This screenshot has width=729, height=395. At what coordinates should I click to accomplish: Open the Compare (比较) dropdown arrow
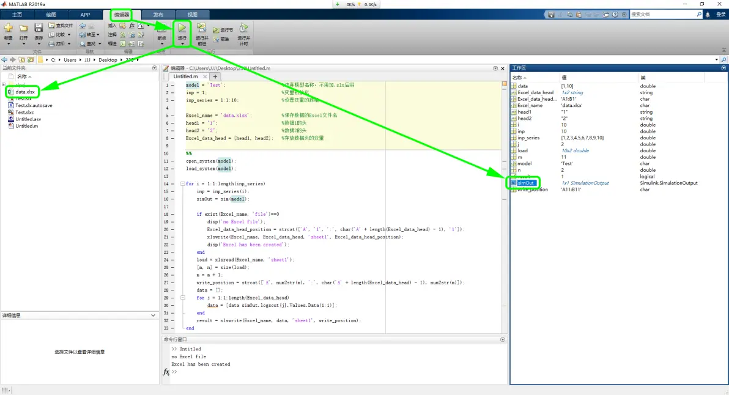coord(69,35)
